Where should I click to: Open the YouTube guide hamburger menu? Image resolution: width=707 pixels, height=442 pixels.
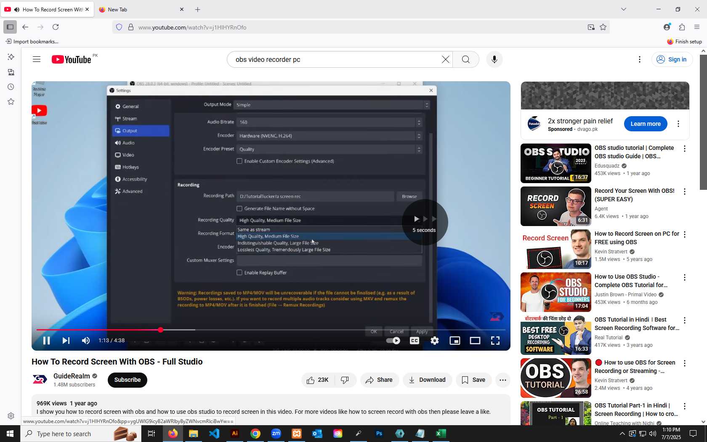[x=37, y=59]
